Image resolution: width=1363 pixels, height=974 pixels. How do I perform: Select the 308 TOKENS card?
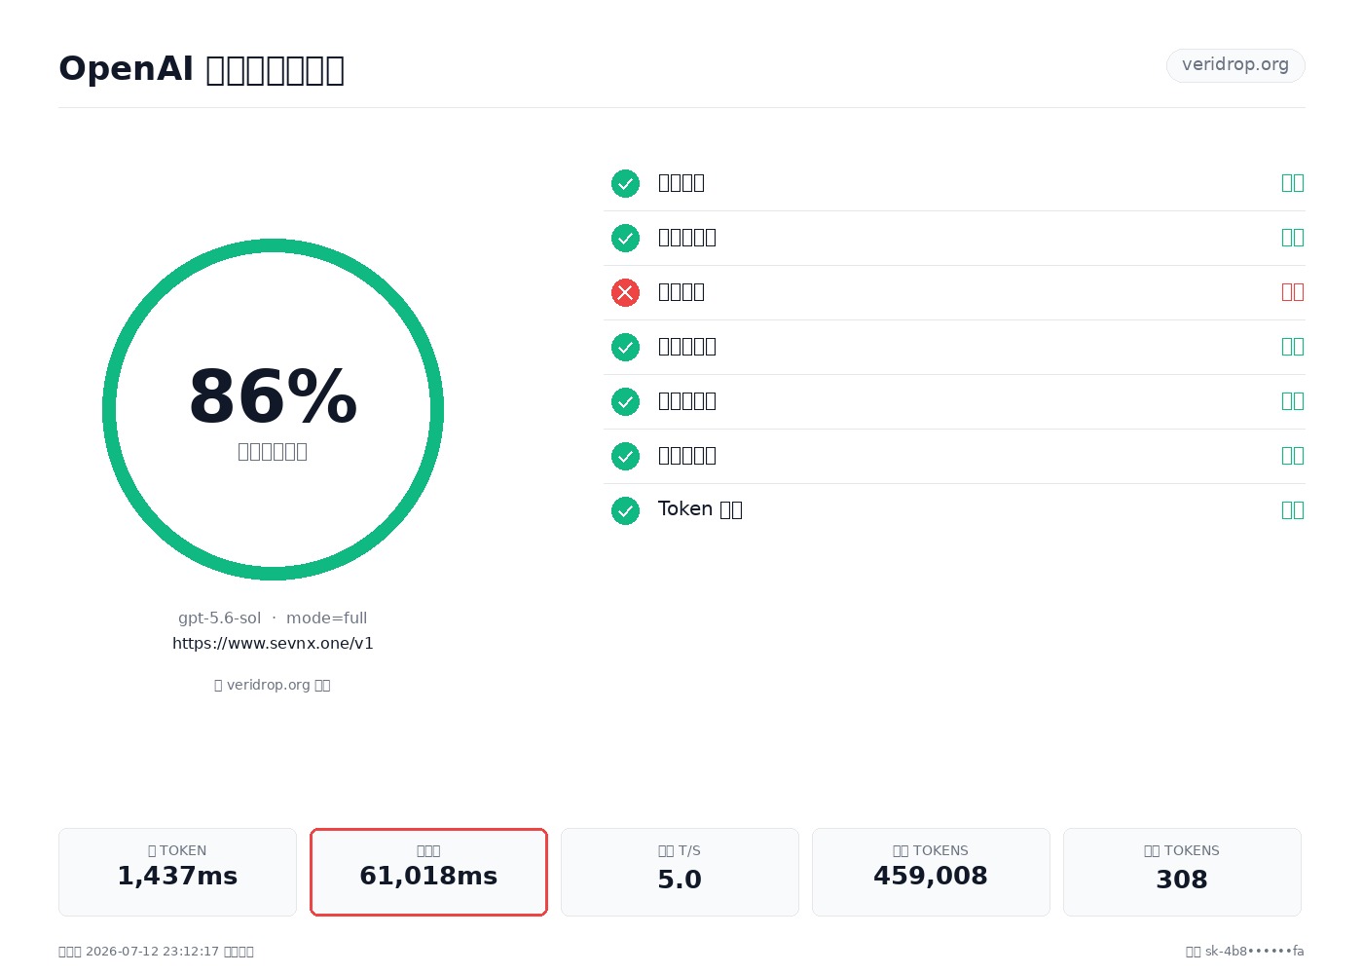[x=1182, y=872]
